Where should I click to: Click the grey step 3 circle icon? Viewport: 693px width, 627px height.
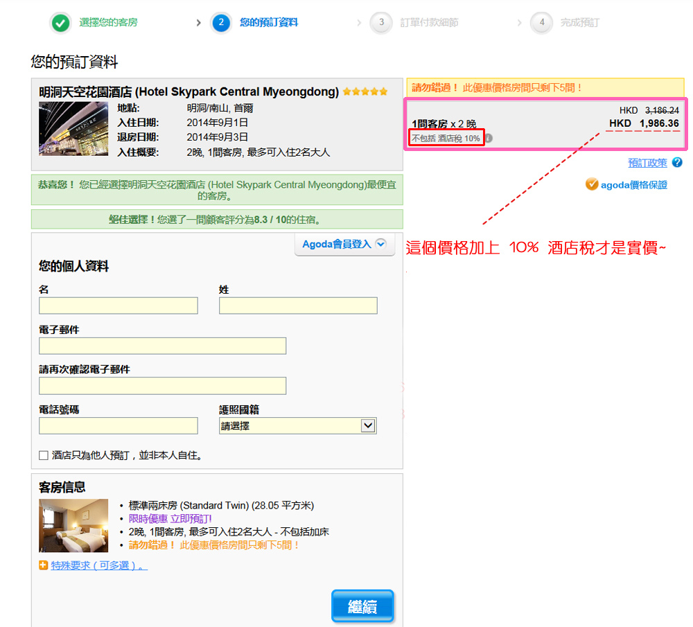point(381,23)
